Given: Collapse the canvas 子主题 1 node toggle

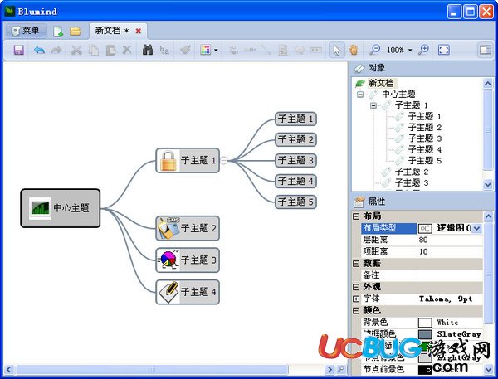Looking at the screenshot, I should [x=224, y=161].
